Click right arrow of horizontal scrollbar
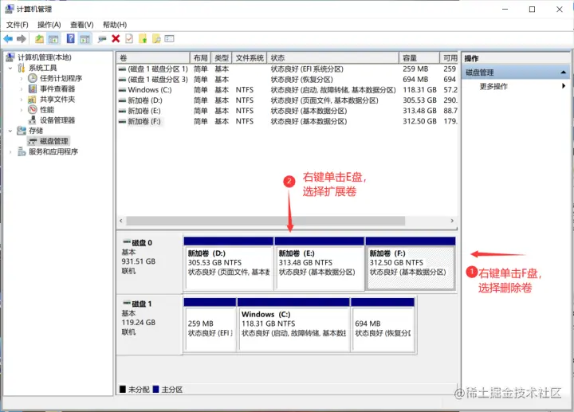The width and height of the screenshot is (574, 412). (x=452, y=221)
